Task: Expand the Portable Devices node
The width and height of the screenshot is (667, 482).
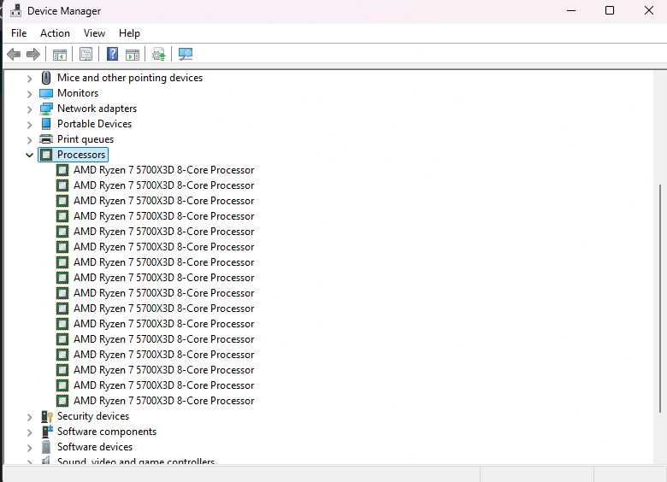Action: (x=29, y=125)
